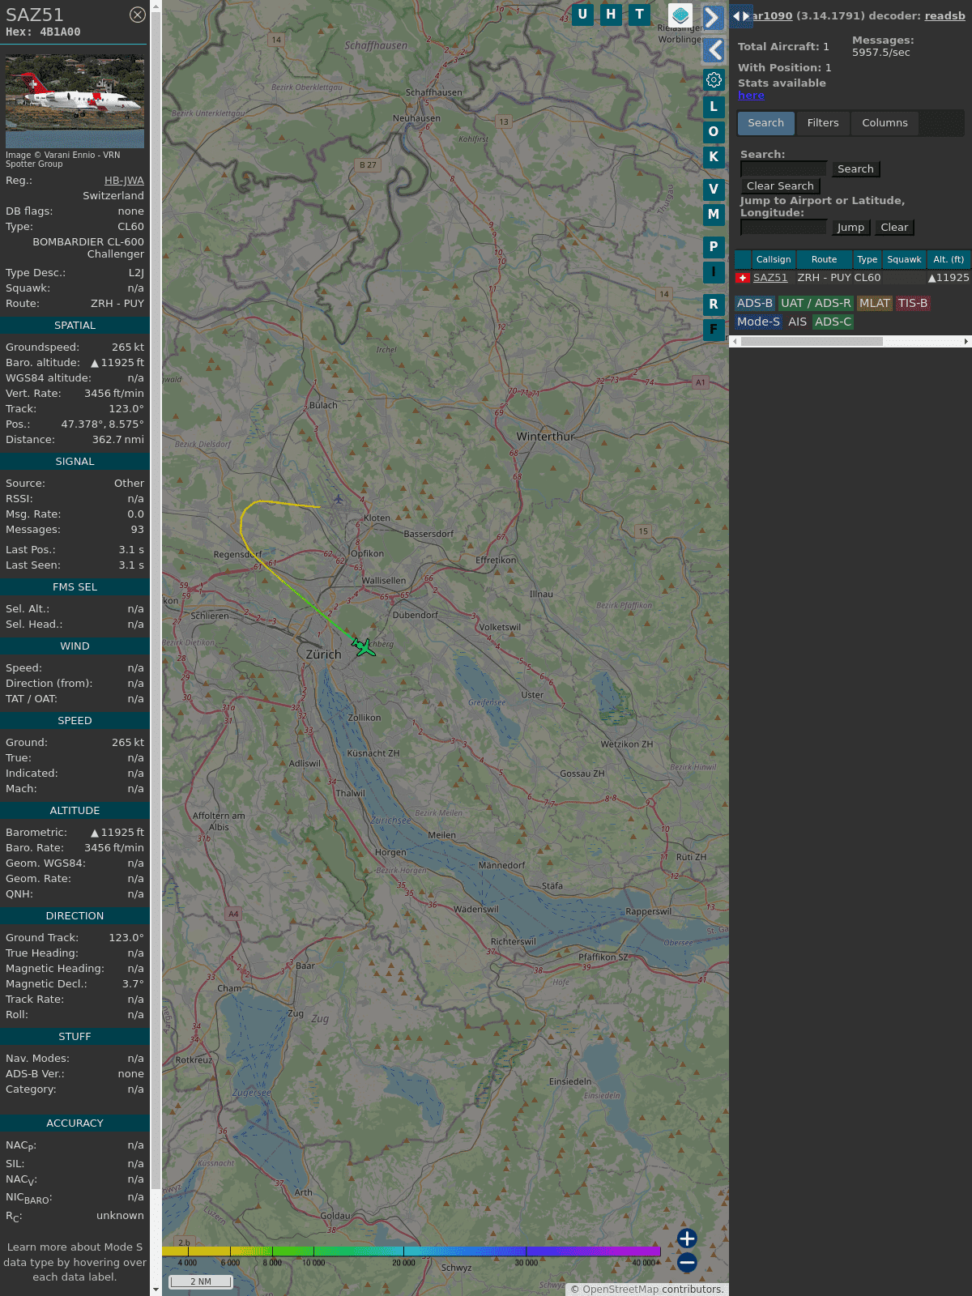This screenshot has width=972, height=1296.
Task: Click the altitude color legend bar
Action: click(411, 1251)
